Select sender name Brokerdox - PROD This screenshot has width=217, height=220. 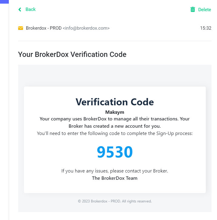[44, 28]
